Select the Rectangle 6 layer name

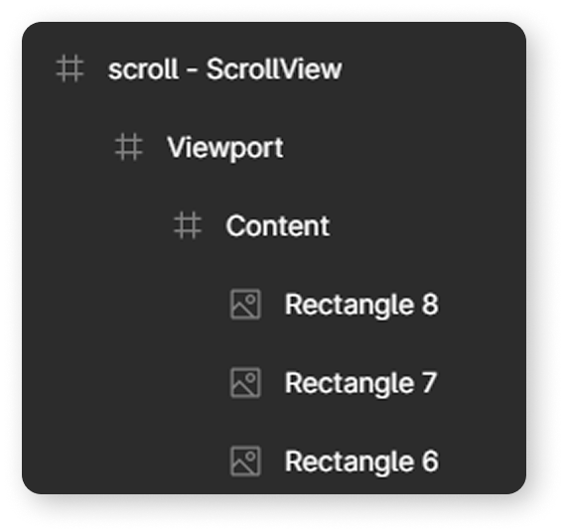coord(361,462)
